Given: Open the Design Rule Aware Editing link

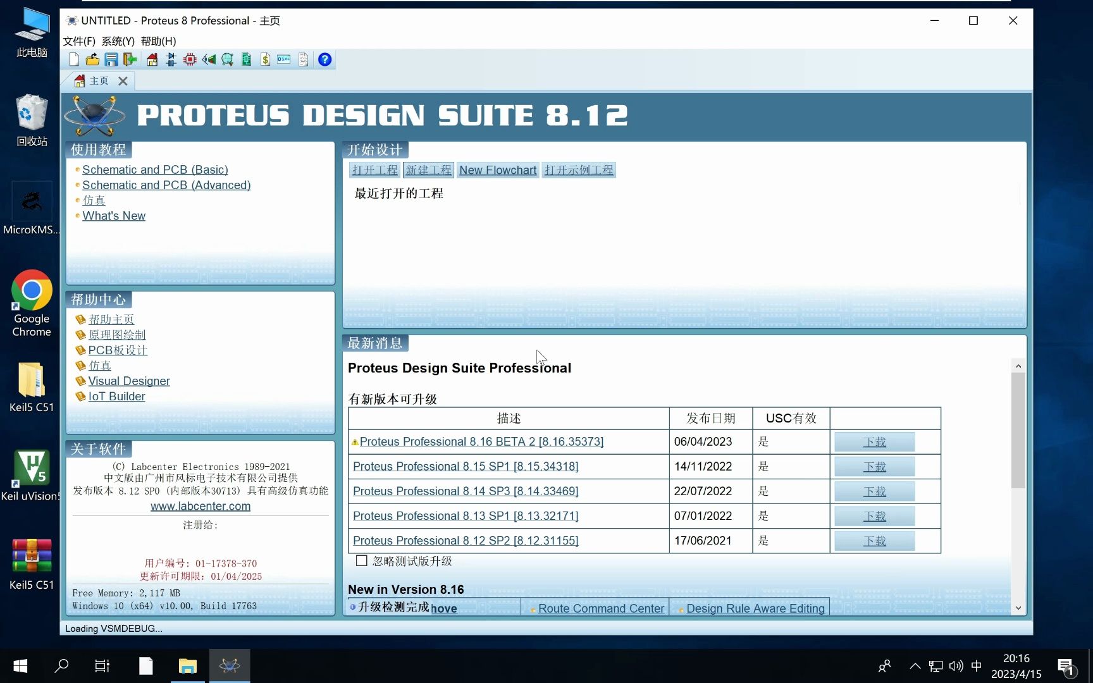Looking at the screenshot, I should [x=755, y=608].
